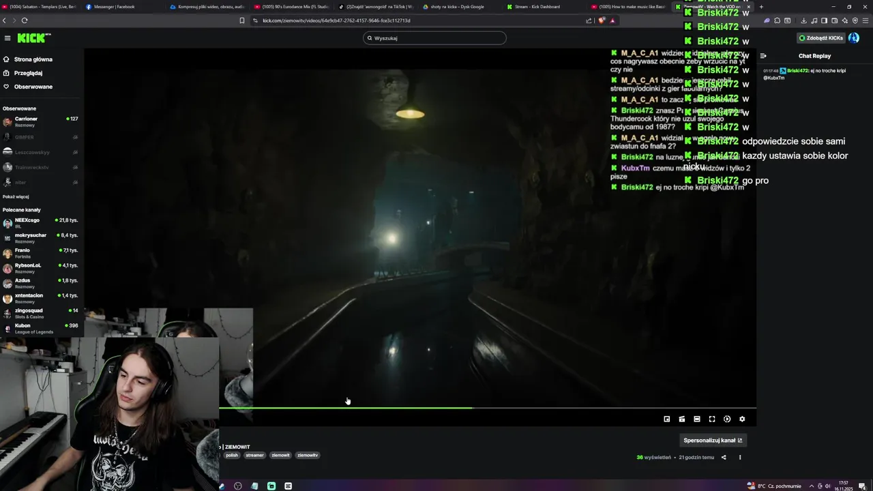Show hidden system tray icons

(x=811, y=486)
